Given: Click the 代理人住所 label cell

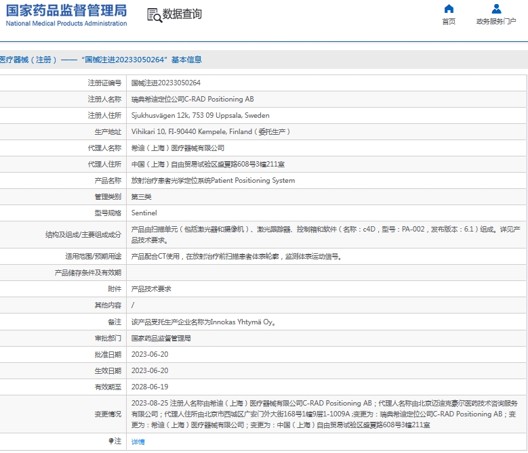Looking at the screenshot, I should [104, 164].
